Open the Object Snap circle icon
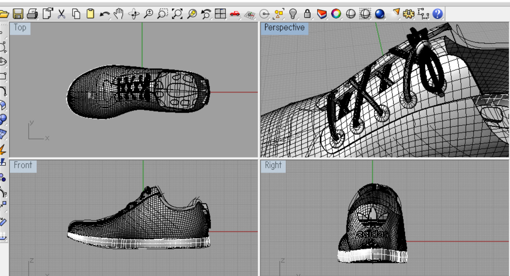This screenshot has width=510, height=276. point(264,14)
